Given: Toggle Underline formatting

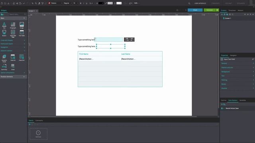Looking at the screenshot, I should click(86, 3).
